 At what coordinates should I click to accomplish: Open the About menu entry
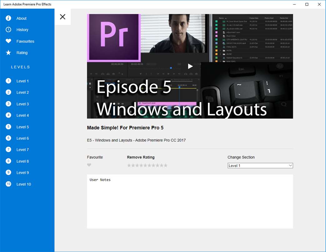coord(22,18)
